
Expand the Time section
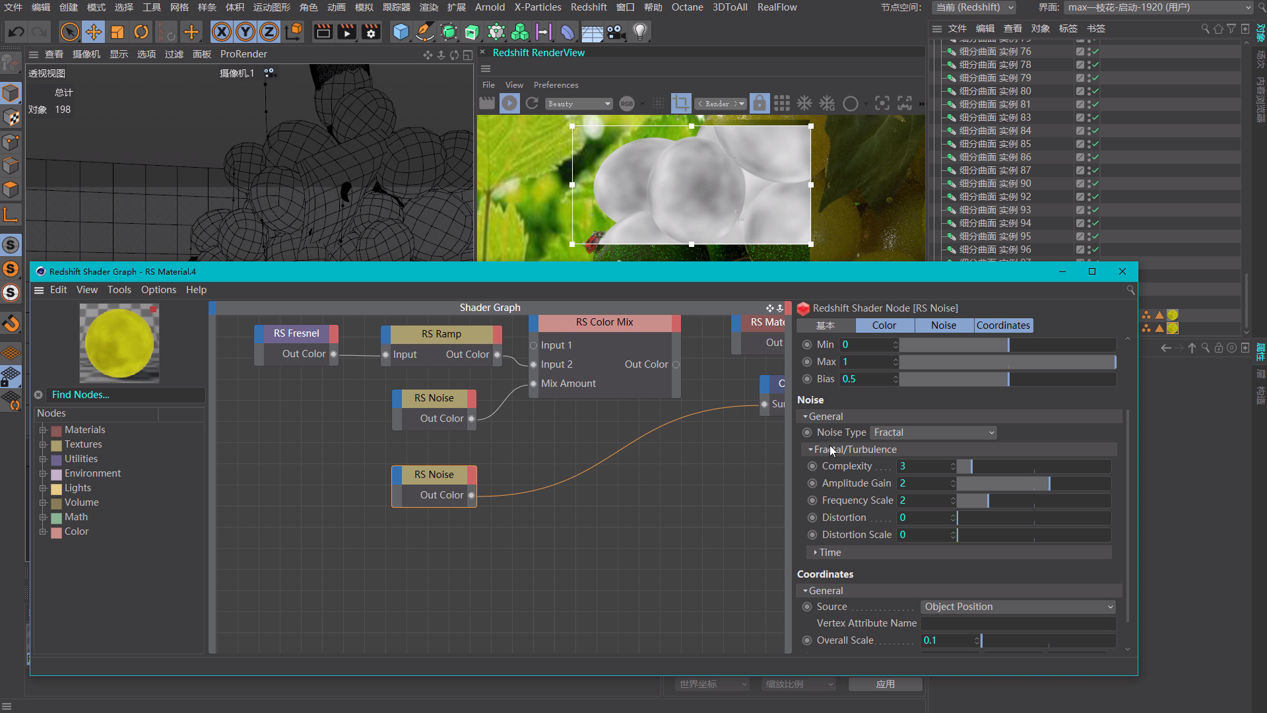pos(816,553)
